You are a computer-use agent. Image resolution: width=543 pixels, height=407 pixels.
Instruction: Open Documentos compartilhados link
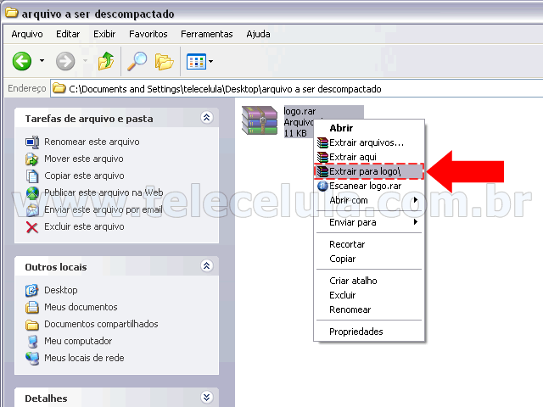click(x=101, y=324)
